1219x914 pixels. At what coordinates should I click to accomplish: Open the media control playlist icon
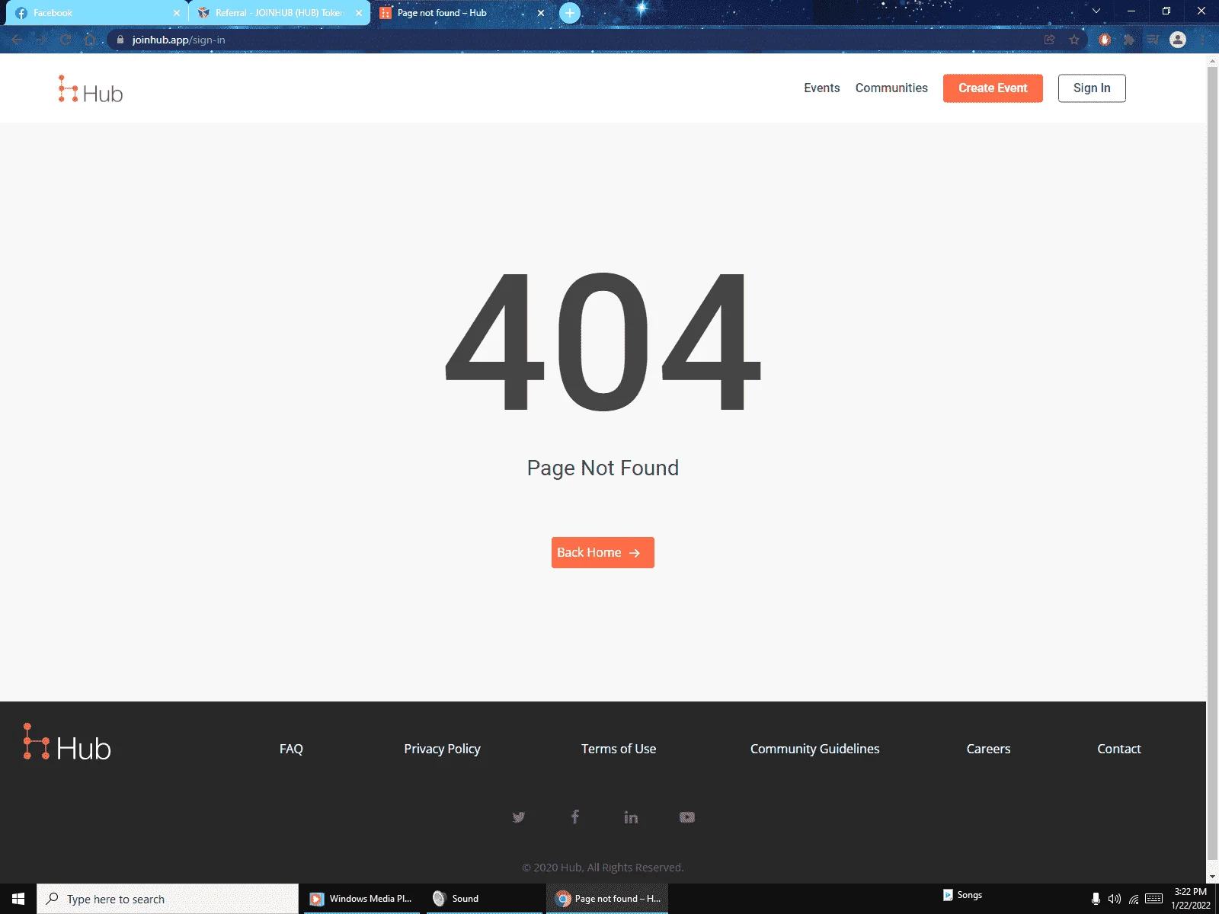(x=1153, y=40)
